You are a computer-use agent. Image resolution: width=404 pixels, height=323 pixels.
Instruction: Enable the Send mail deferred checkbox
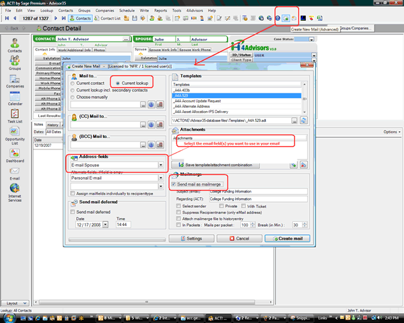[73, 211]
